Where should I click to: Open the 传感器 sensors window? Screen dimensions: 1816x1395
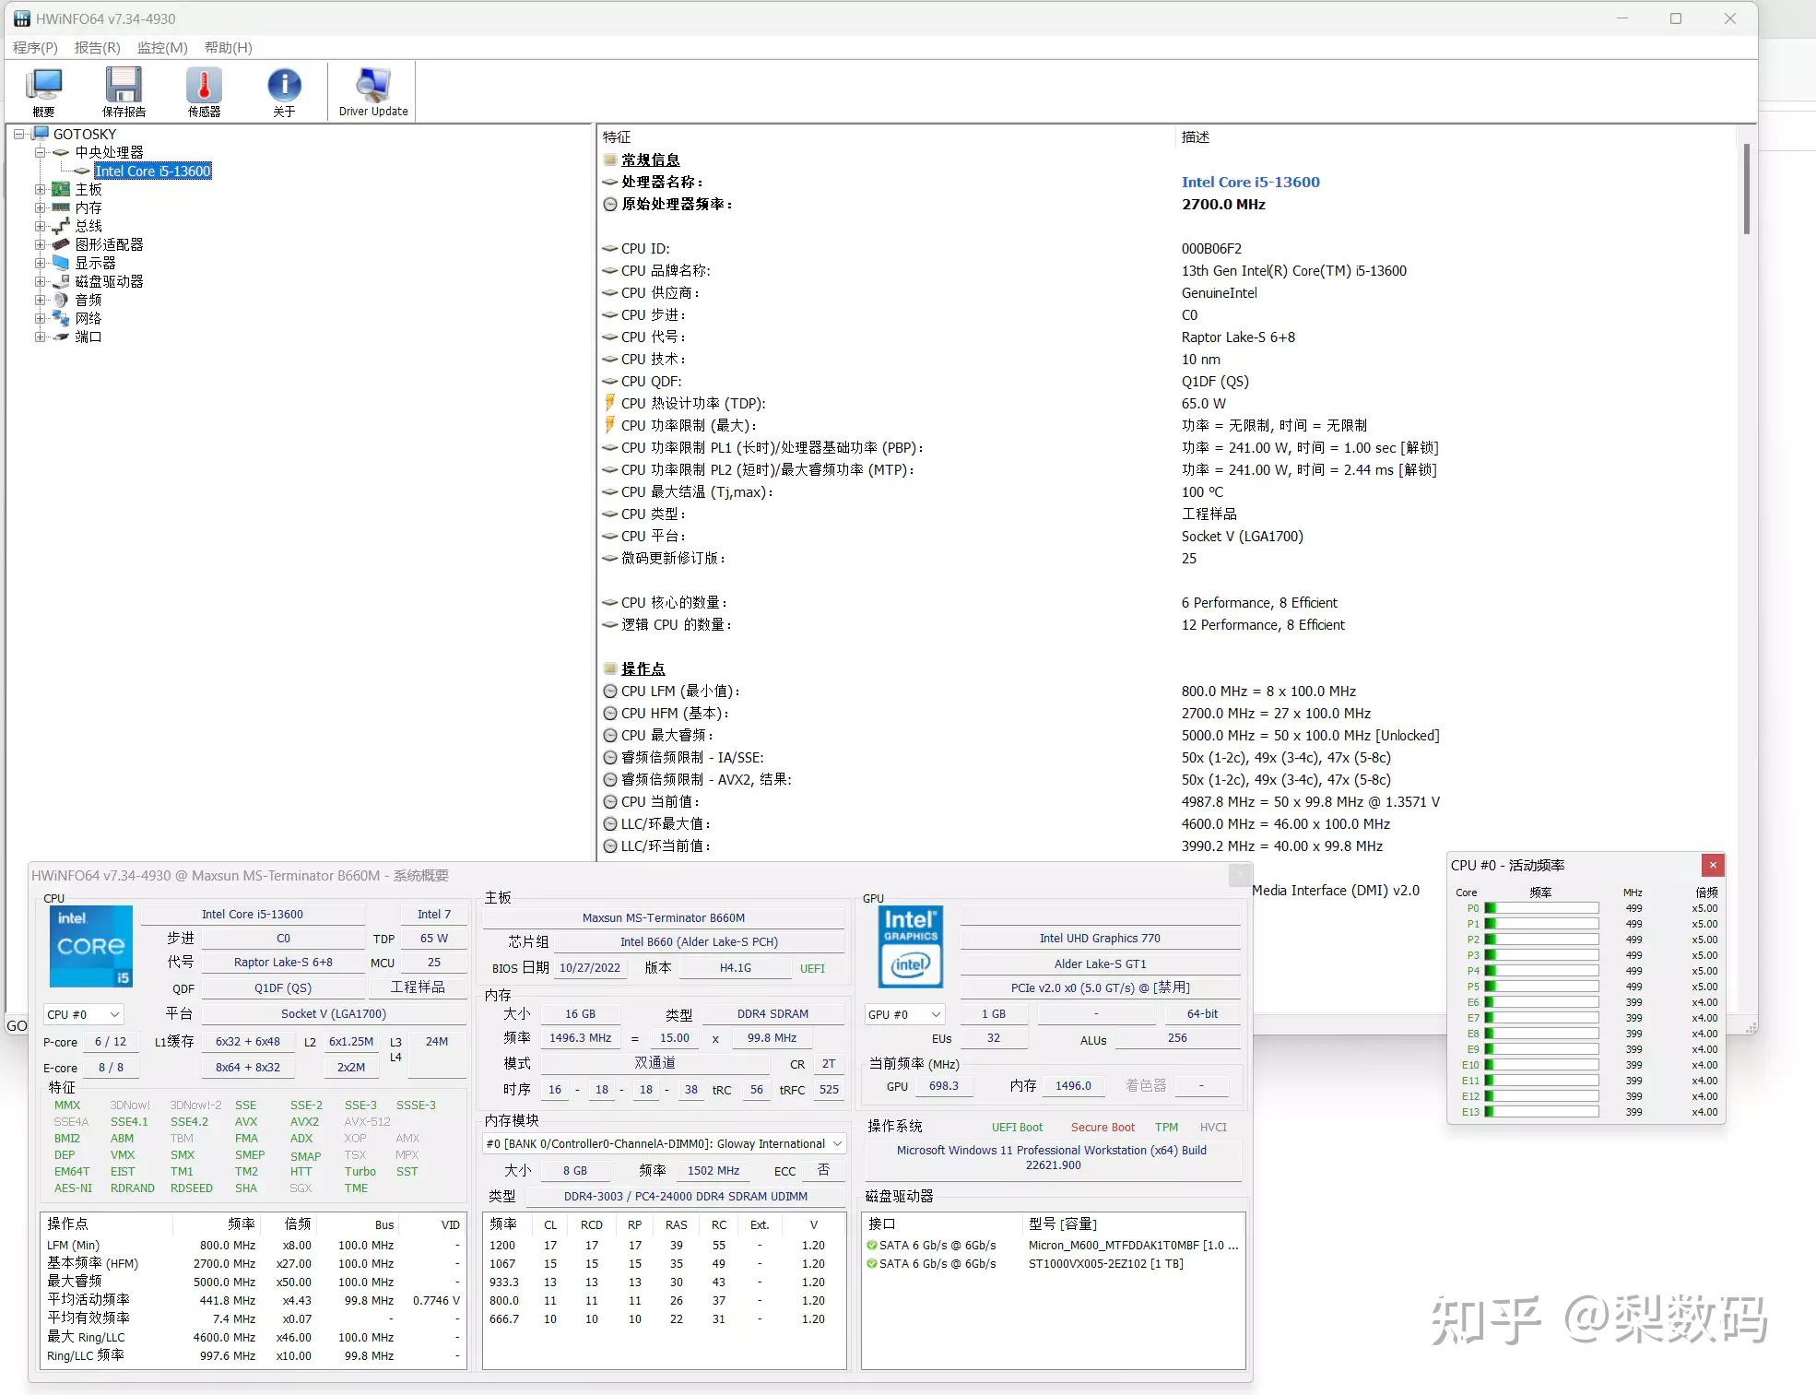click(x=203, y=88)
